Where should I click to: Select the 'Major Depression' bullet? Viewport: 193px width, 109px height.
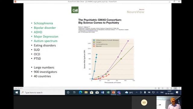click(x=46, y=37)
